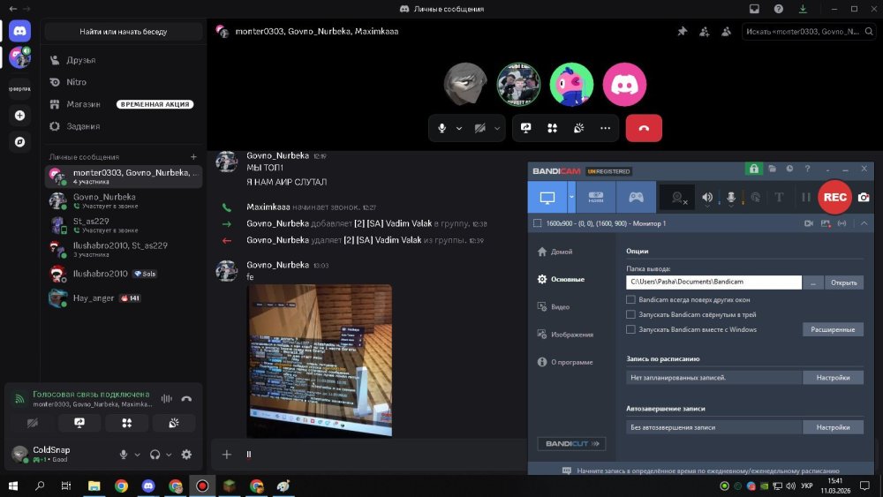Open activities launcher in call controls
The width and height of the screenshot is (883, 497).
(553, 128)
